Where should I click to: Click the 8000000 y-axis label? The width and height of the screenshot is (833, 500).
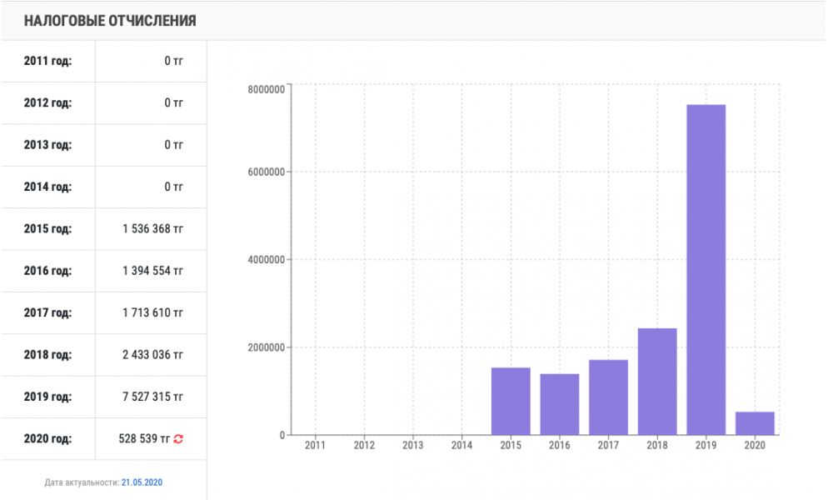tap(267, 88)
